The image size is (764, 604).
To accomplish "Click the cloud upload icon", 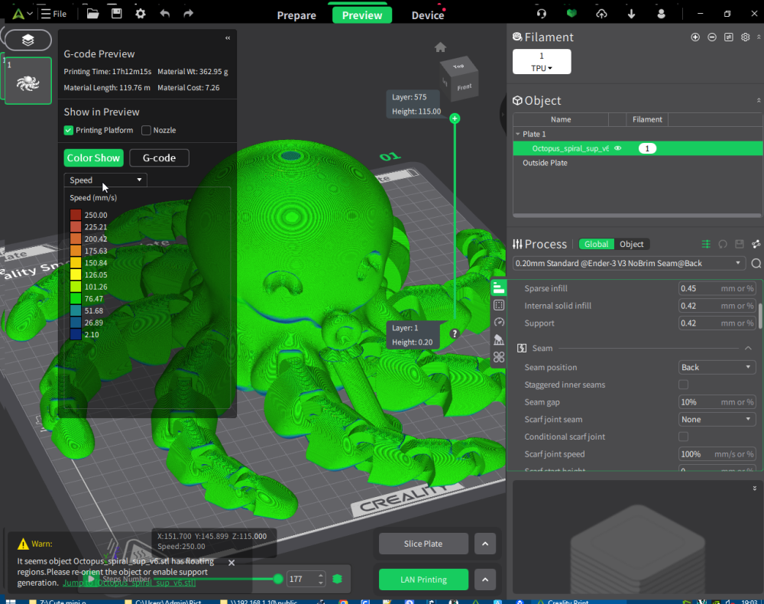I will coord(602,14).
